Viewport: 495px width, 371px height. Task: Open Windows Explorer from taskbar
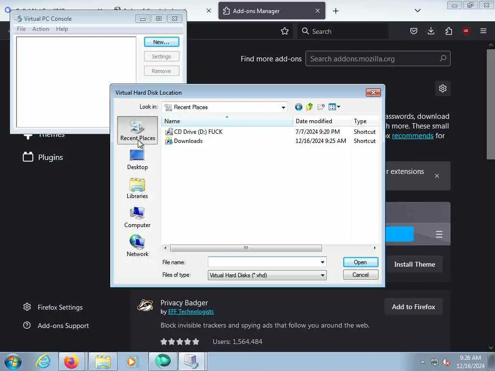pyautogui.click(x=102, y=361)
